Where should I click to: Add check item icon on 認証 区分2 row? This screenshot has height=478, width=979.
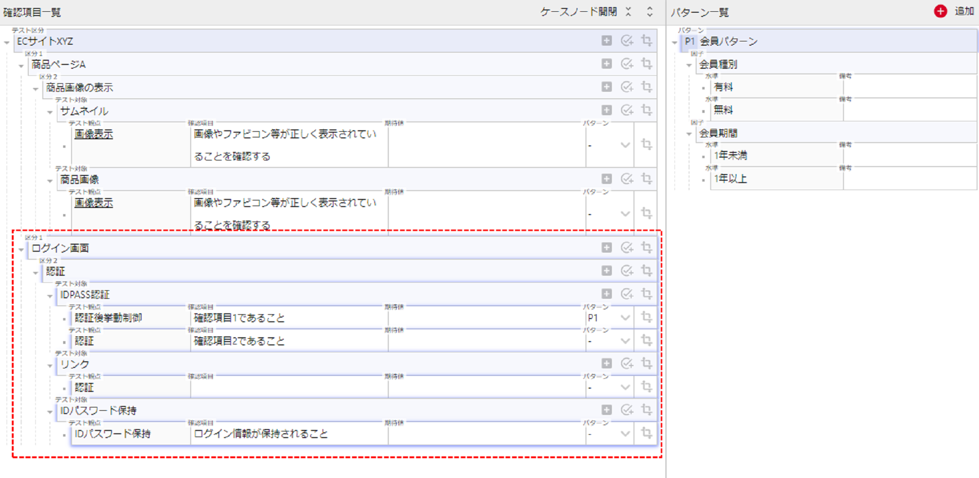click(626, 271)
